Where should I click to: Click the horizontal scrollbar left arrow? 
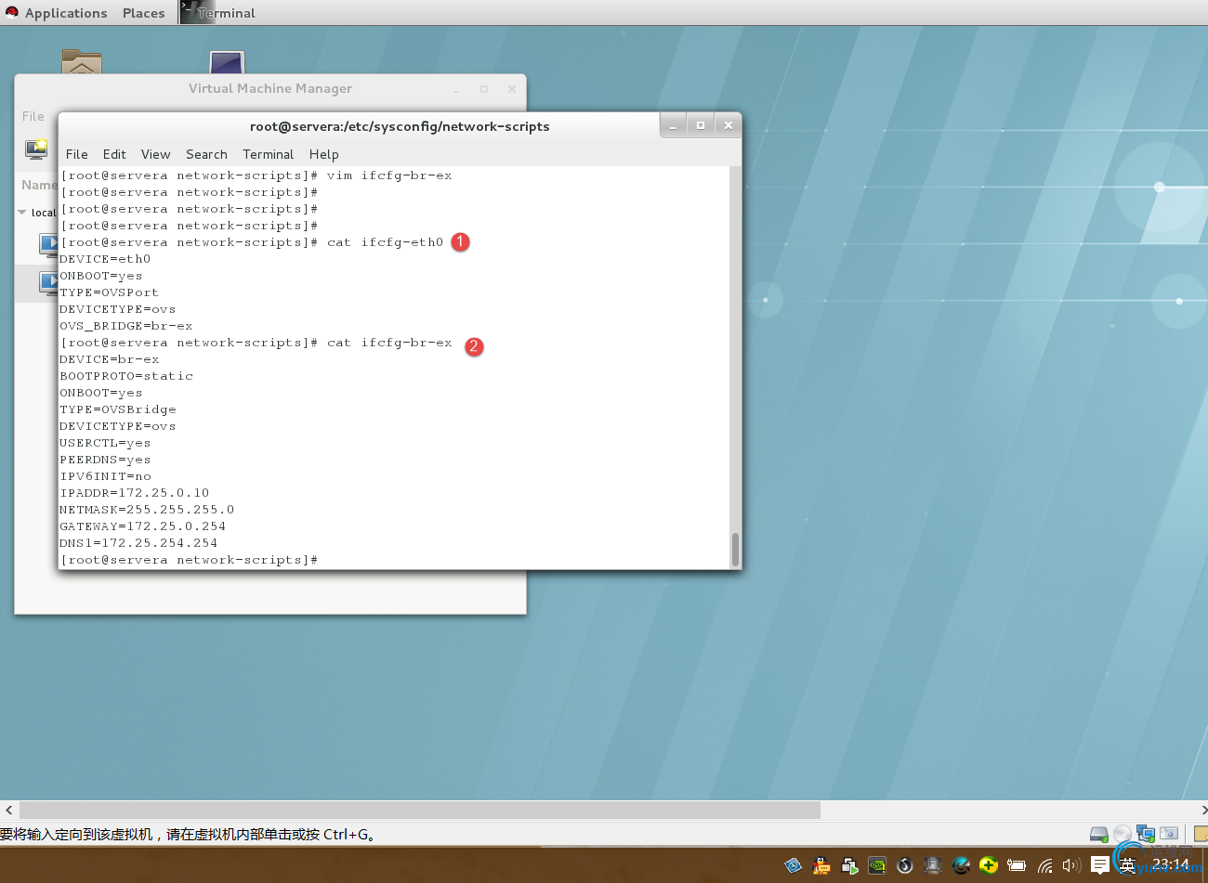8,810
